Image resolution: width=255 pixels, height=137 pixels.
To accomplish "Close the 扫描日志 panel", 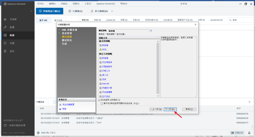I will (x=249, y=102).
